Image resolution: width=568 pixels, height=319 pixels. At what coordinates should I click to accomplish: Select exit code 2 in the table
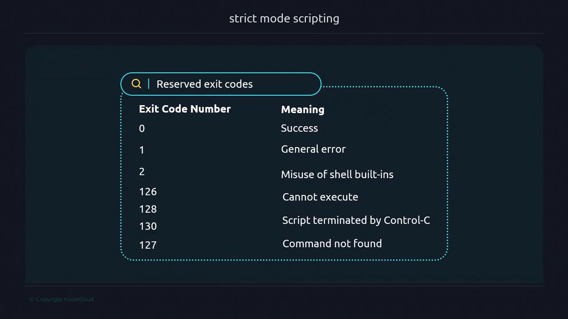click(x=142, y=171)
